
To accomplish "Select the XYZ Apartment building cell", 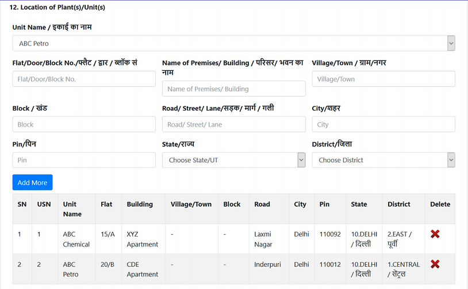I will click(x=142, y=239).
